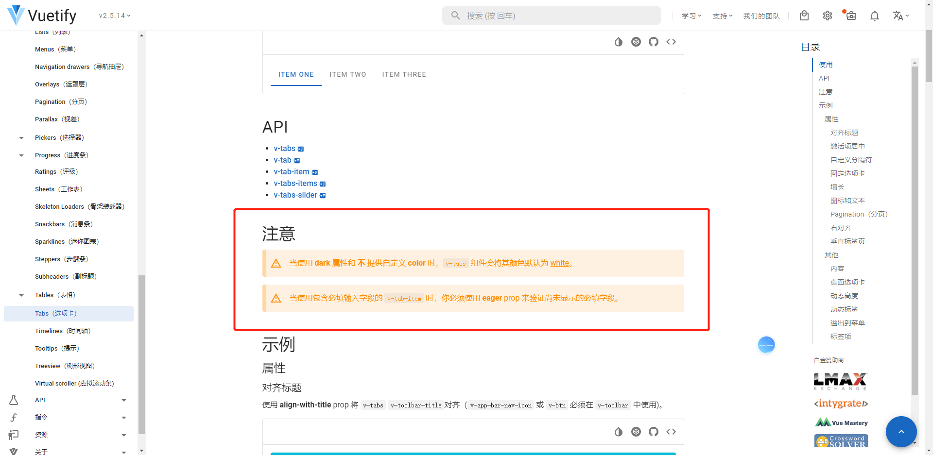Show the example's source code
Screen dimensions: 933x455
point(671,42)
